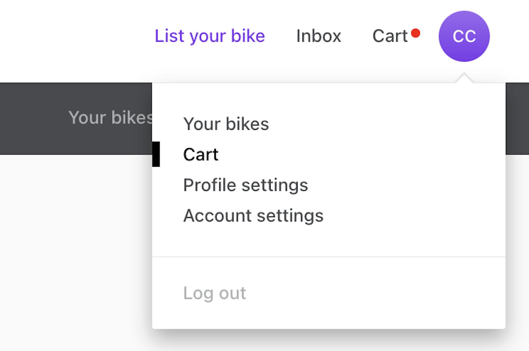Click the dropdown's pointer arrow under avatar
The image size is (529, 351).
[x=464, y=78]
